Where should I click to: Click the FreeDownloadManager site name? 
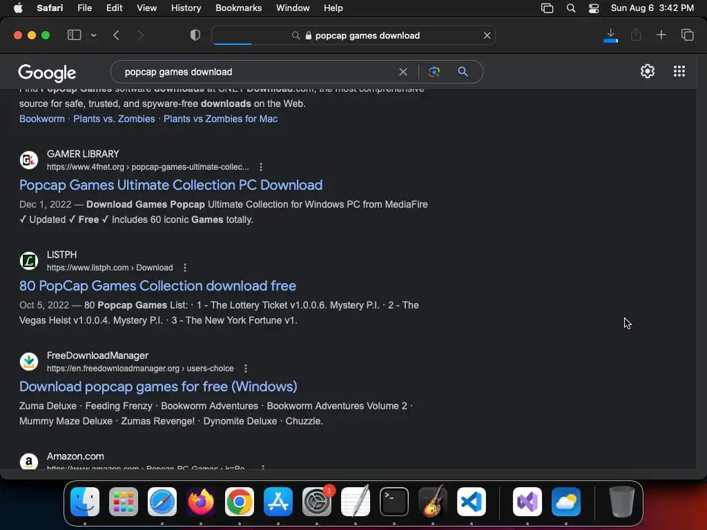[97, 355]
